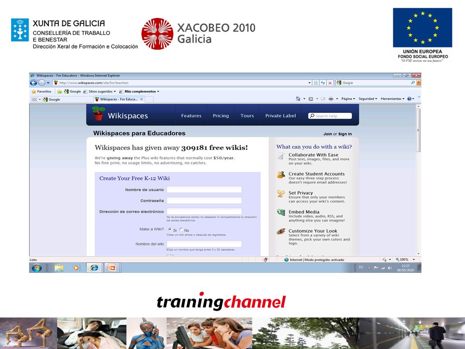The width and height of the screenshot is (465, 349).
Task: Stop loading with the red X icon
Action: coord(330,83)
